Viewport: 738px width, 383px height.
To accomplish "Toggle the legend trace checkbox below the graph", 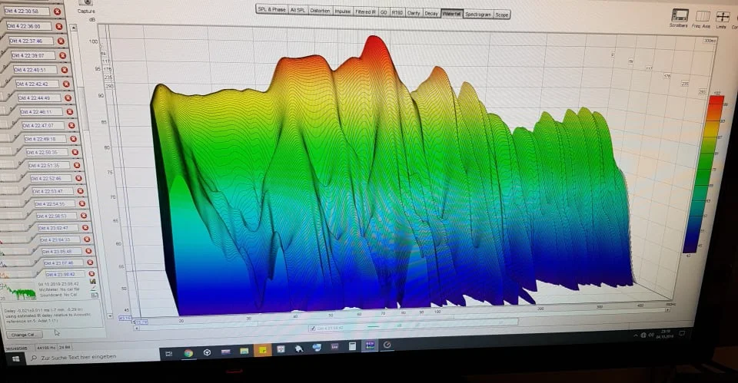I will [314, 329].
